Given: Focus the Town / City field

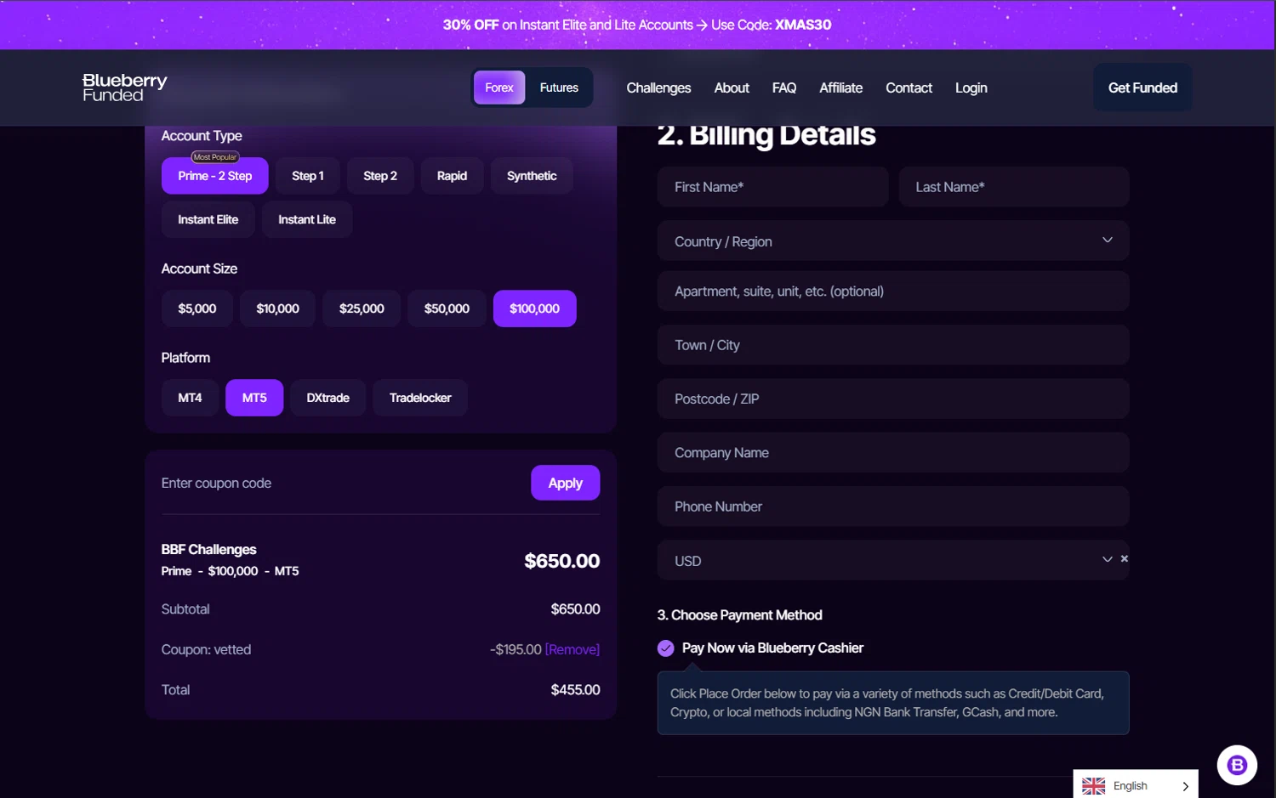Looking at the screenshot, I should point(893,345).
